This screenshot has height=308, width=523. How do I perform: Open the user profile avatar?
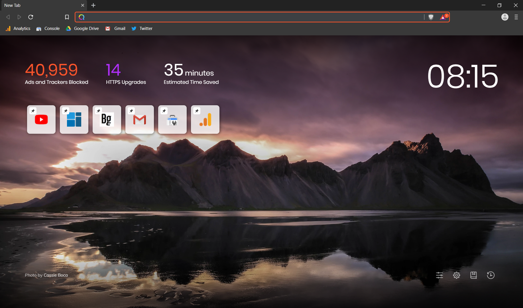(505, 17)
